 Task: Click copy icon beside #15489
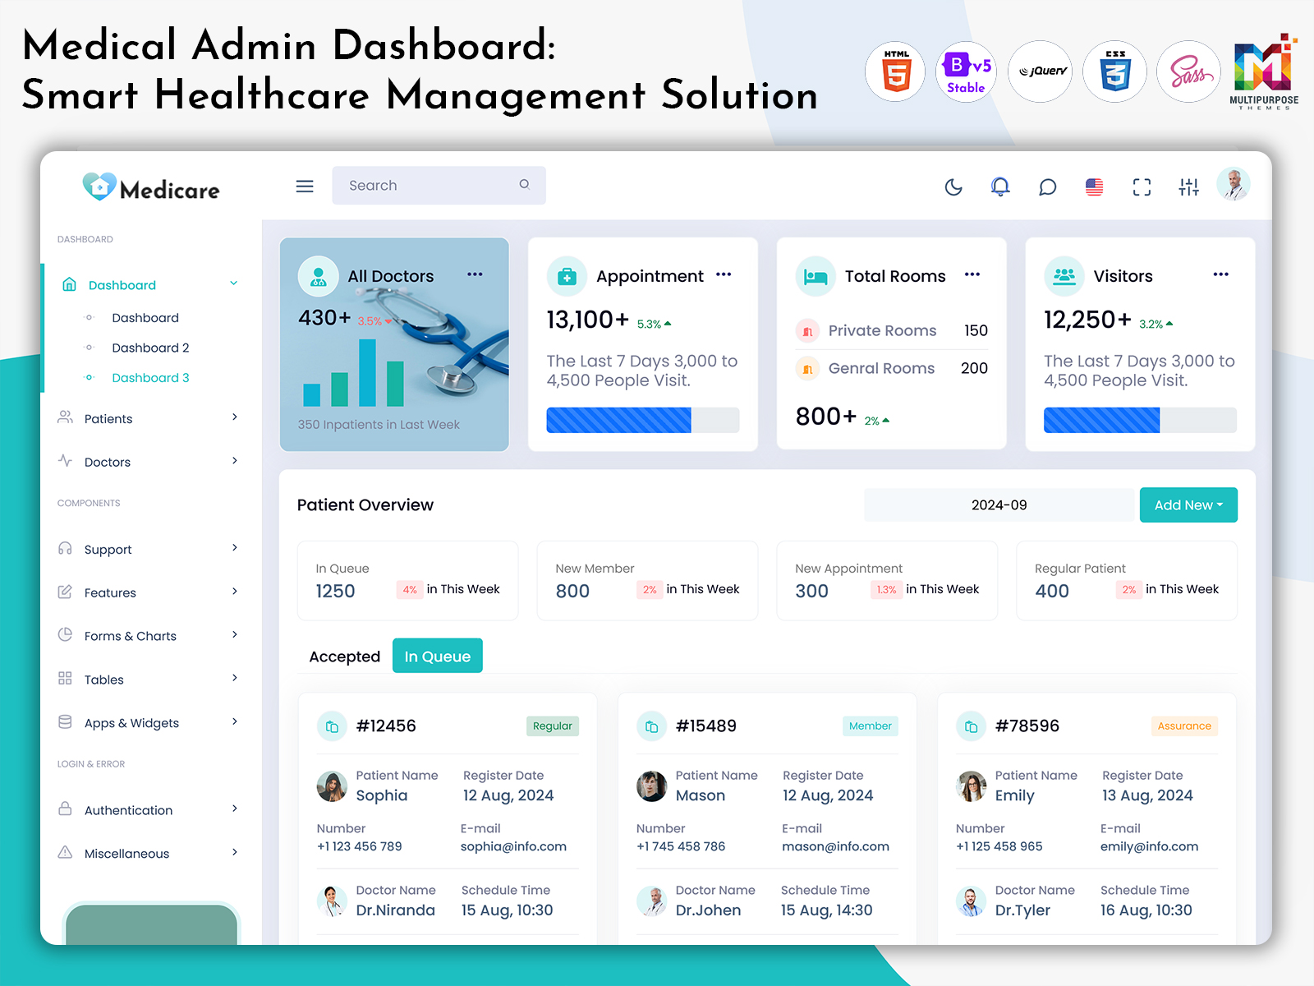[651, 726]
